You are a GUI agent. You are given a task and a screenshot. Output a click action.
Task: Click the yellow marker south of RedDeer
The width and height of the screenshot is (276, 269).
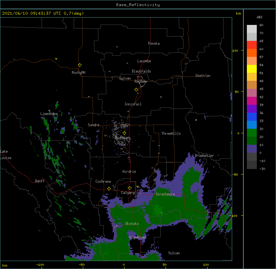[136, 90]
